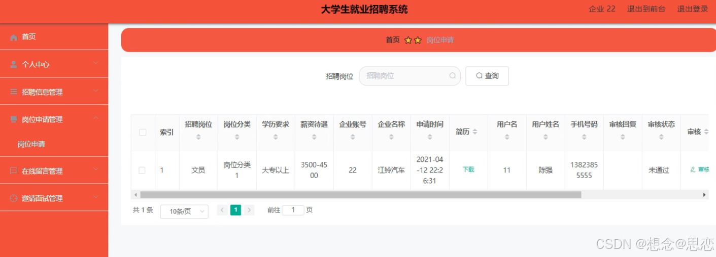Focus the 前往 page number input
The width and height of the screenshot is (716, 257).
[x=293, y=210]
